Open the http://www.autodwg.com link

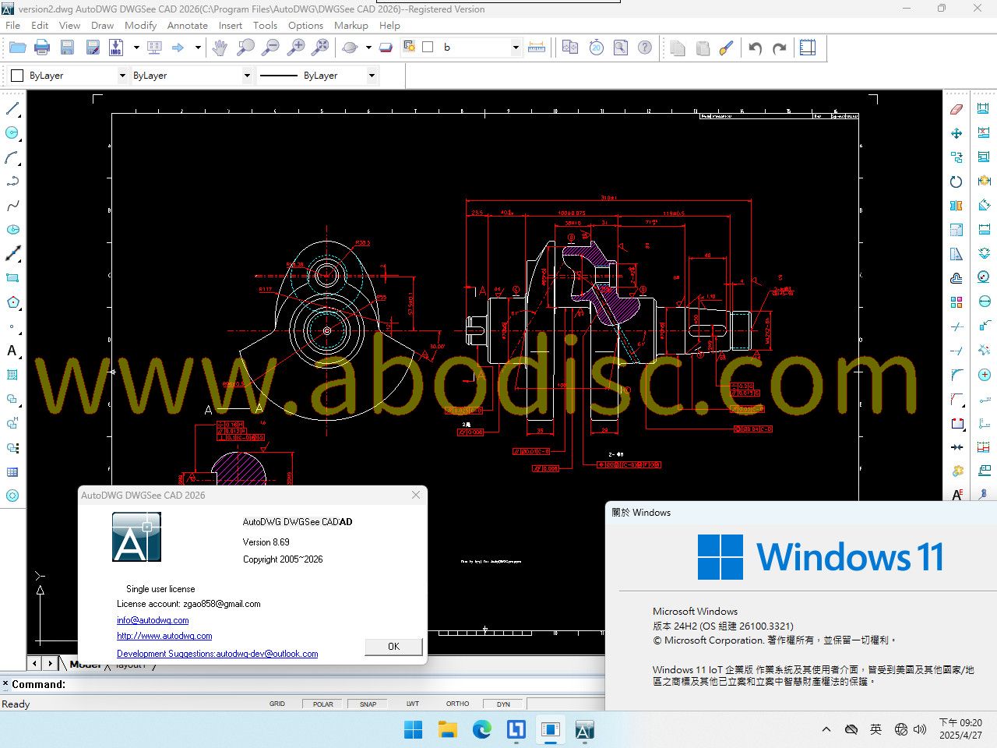pos(164,636)
